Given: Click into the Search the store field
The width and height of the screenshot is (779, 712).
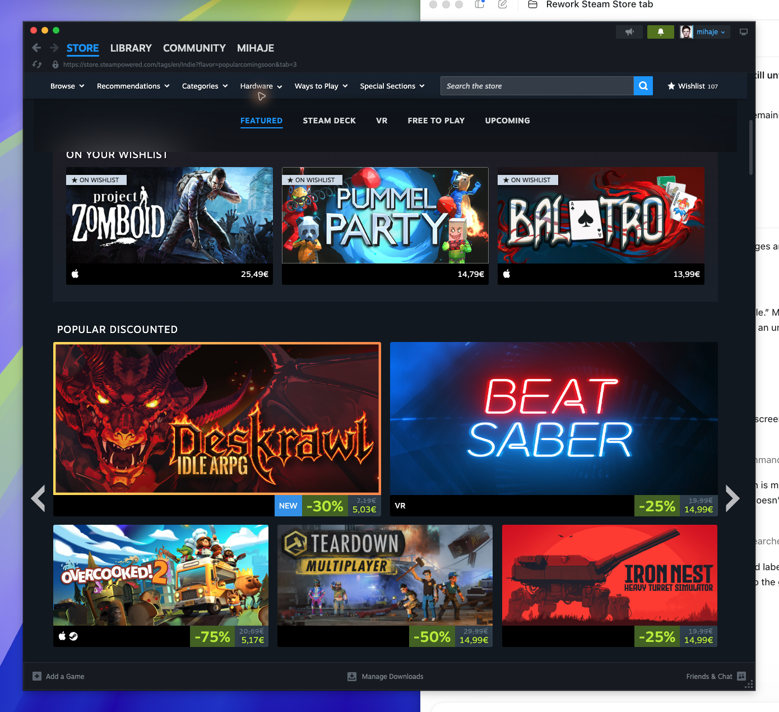Looking at the screenshot, I should (x=537, y=86).
